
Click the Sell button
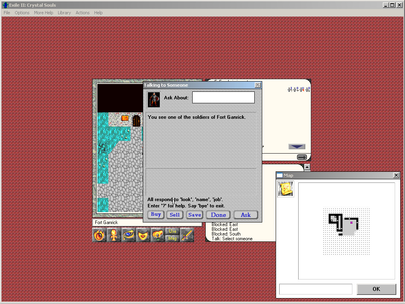(174, 215)
